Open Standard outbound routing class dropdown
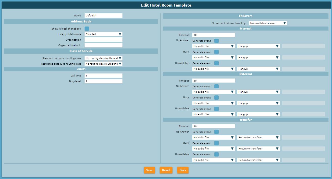 [x=104, y=58]
